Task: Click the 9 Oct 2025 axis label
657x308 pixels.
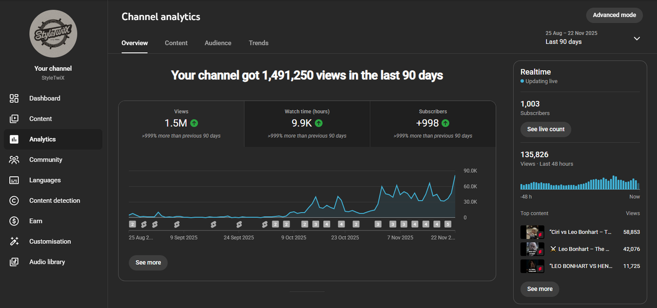Action: (294, 238)
